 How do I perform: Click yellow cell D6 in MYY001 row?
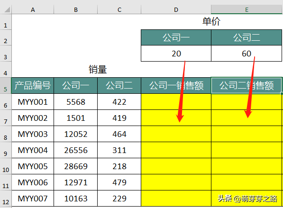176,102
